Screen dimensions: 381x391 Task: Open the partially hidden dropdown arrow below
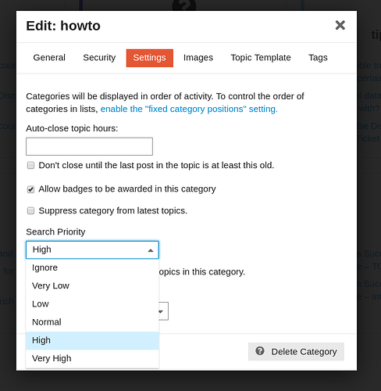coord(162,311)
